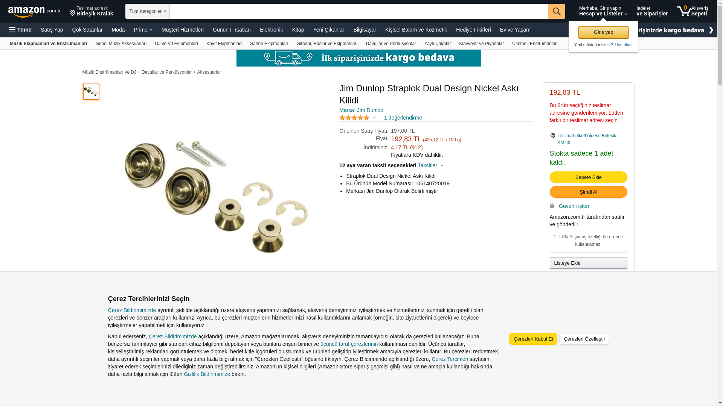Click the five-star rating icons
Screen dimensions: 723x406
354,118
